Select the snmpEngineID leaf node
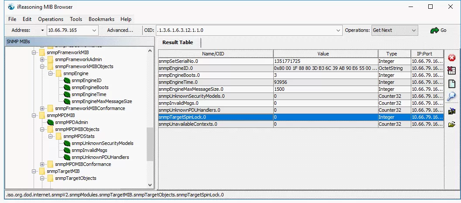461x203 pixels. (x=86, y=80)
